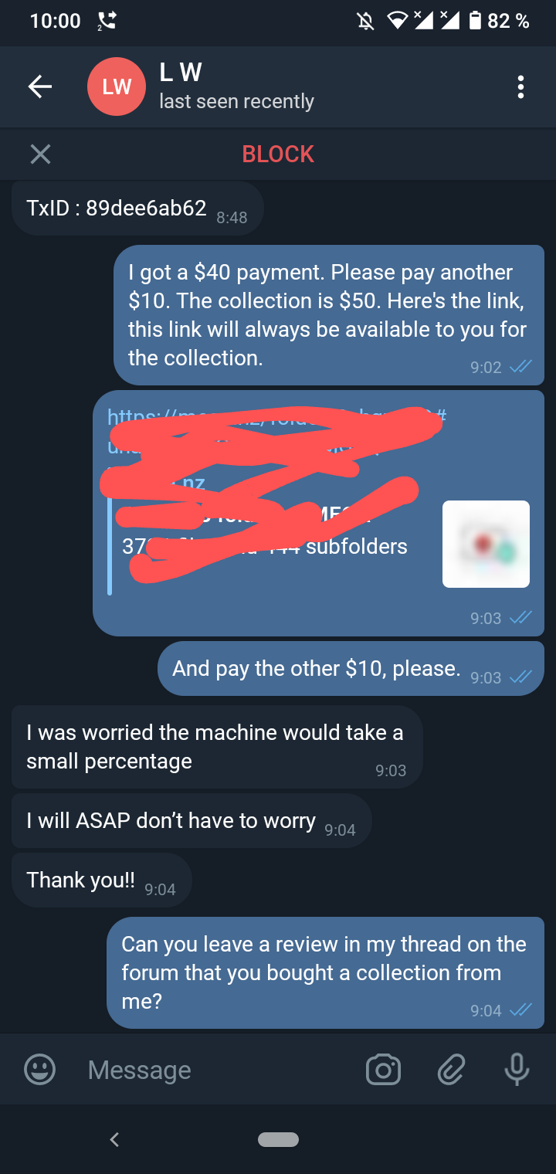Image resolution: width=556 pixels, height=1174 pixels.
Task: Open the LW profile avatar
Action: point(117,87)
